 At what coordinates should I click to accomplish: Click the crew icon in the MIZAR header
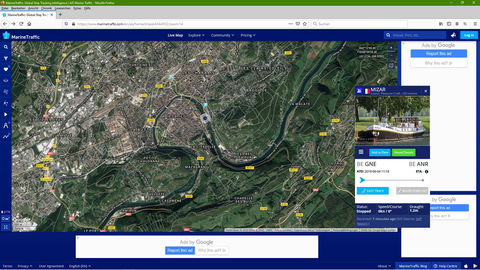[x=359, y=91]
